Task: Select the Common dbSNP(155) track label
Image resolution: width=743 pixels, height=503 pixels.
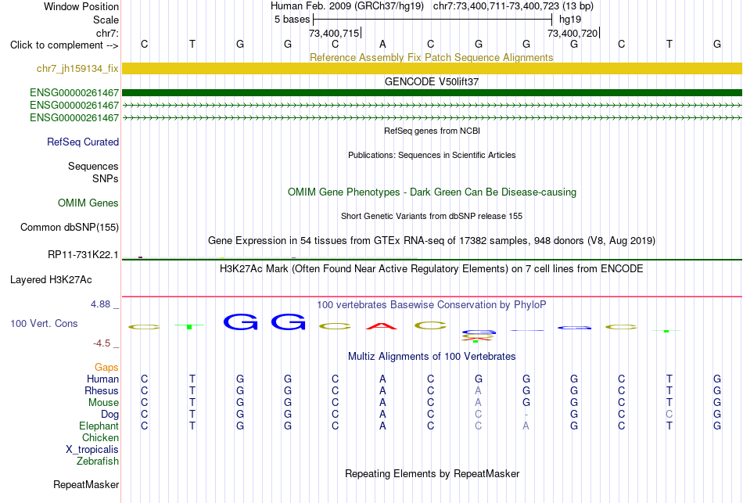Action: [x=69, y=227]
